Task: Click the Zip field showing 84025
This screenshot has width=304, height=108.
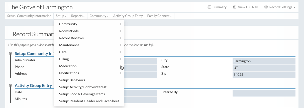Action: click(264, 74)
